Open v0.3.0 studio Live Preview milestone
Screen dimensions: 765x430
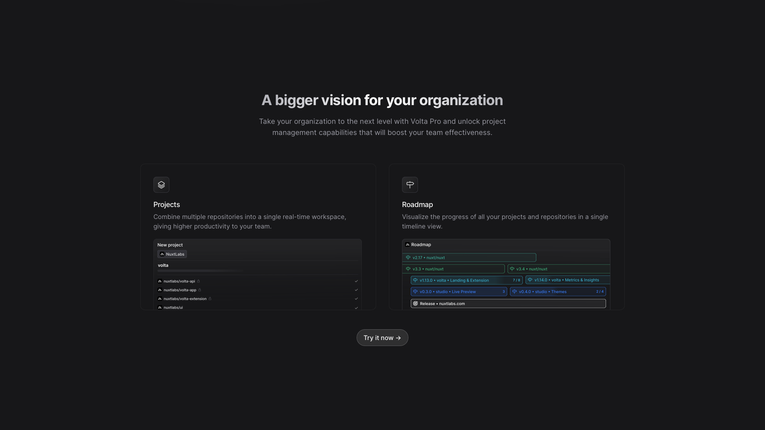pyautogui.click(x=459, y=291)
